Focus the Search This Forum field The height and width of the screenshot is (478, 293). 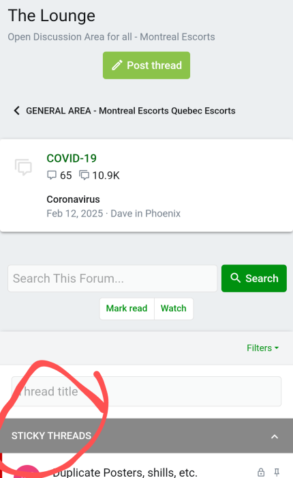(x=112, y=279)
